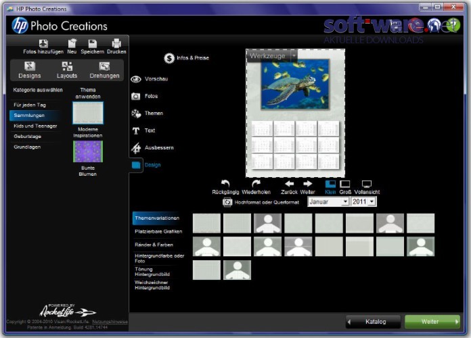Save the project via Speichern icon

coord(93,43)
